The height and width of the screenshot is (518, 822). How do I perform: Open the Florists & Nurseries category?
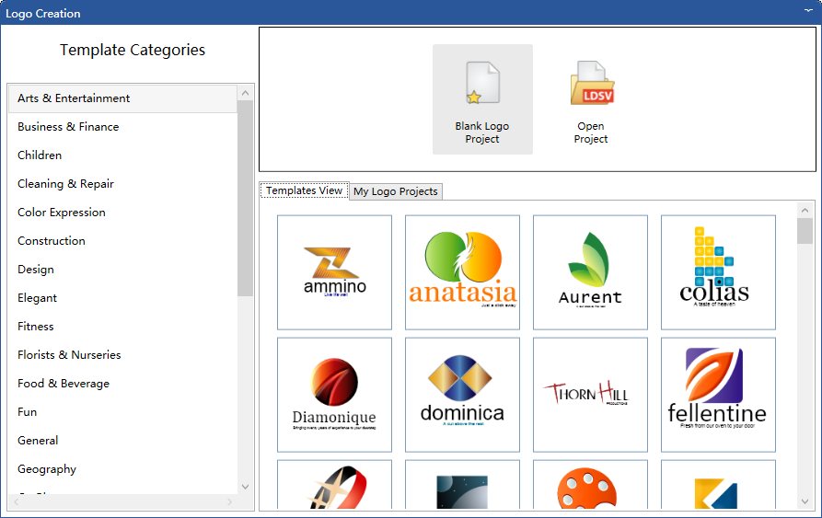coord(122,355)
